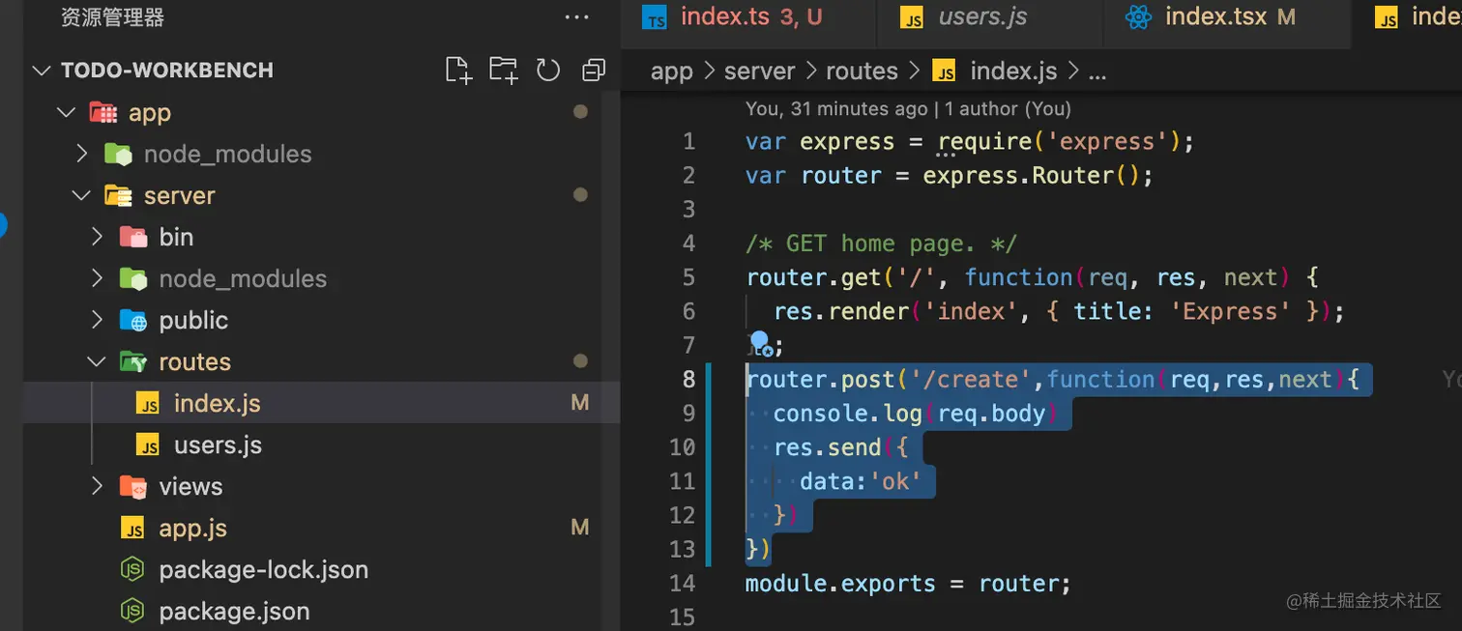This screenshot has width=1462, height=631.
Task: Click 'module.exports = router;' code line
Action: pyautogui.click(x=908, y=584)
